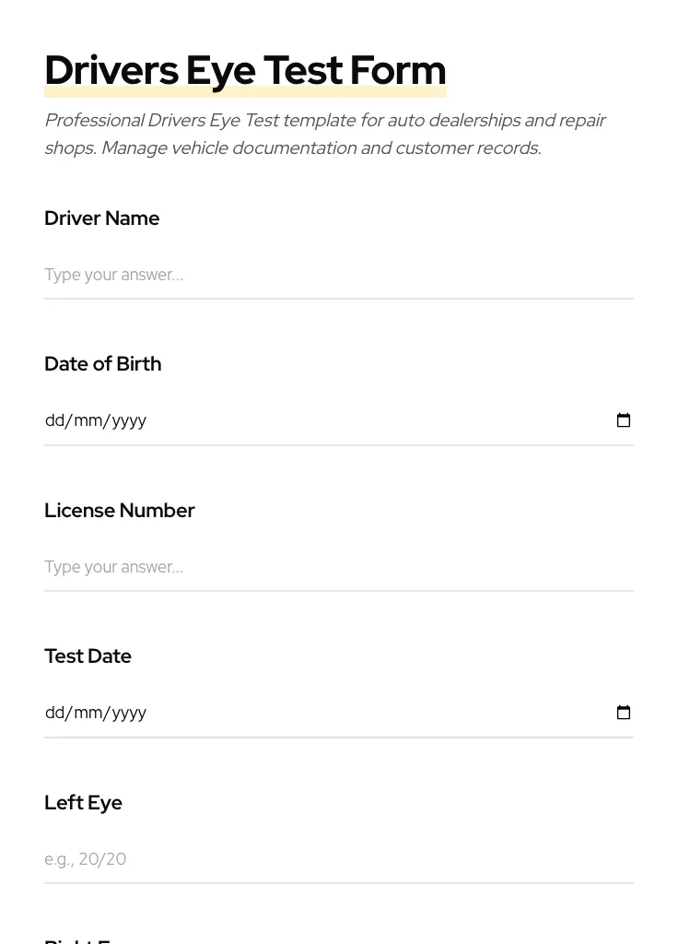678x944 pixels.
Task: Click the Drivers Eye Test Form title
Action: (245, 70)
